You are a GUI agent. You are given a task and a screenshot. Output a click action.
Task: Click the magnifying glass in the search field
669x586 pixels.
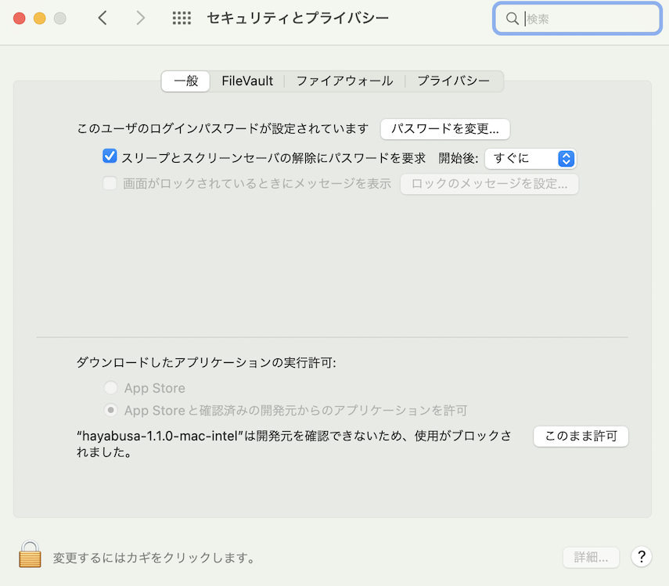(512, 18)
